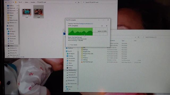The image size is (170, 95).
Task: Pause the file copy in progress dialog
Action: tap(102, 26)
